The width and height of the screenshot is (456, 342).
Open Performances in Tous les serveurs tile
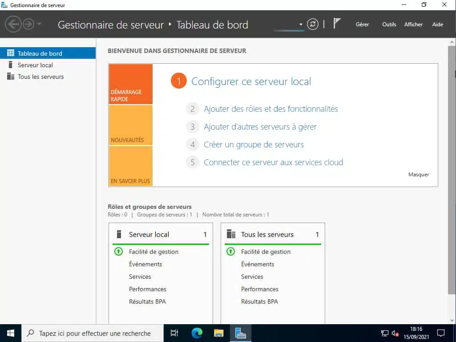pyautogui.click(x=259, y=289)
